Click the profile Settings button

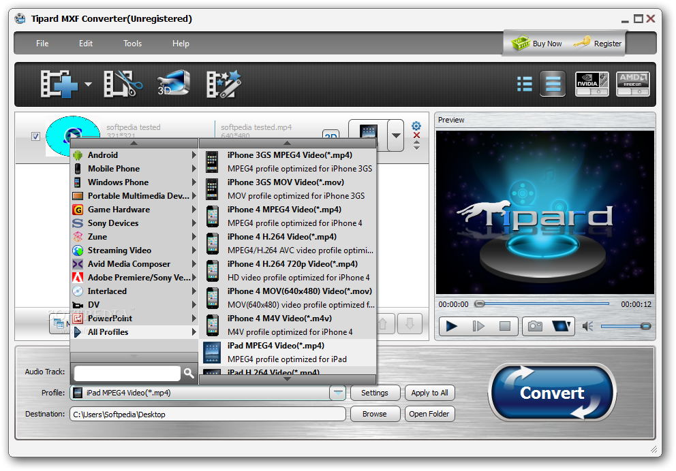click(x=375, y=393)
